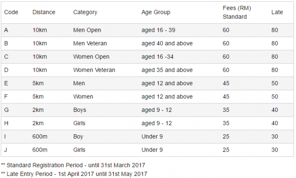
Task: Click the 600m distance for Boy
Action: [x=40, y=136]
